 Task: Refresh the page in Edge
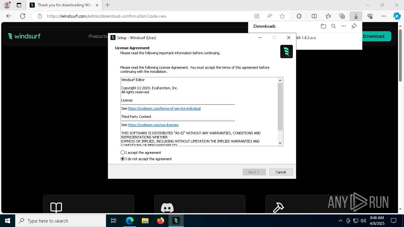pyautogui.click(x=23, y=16)
